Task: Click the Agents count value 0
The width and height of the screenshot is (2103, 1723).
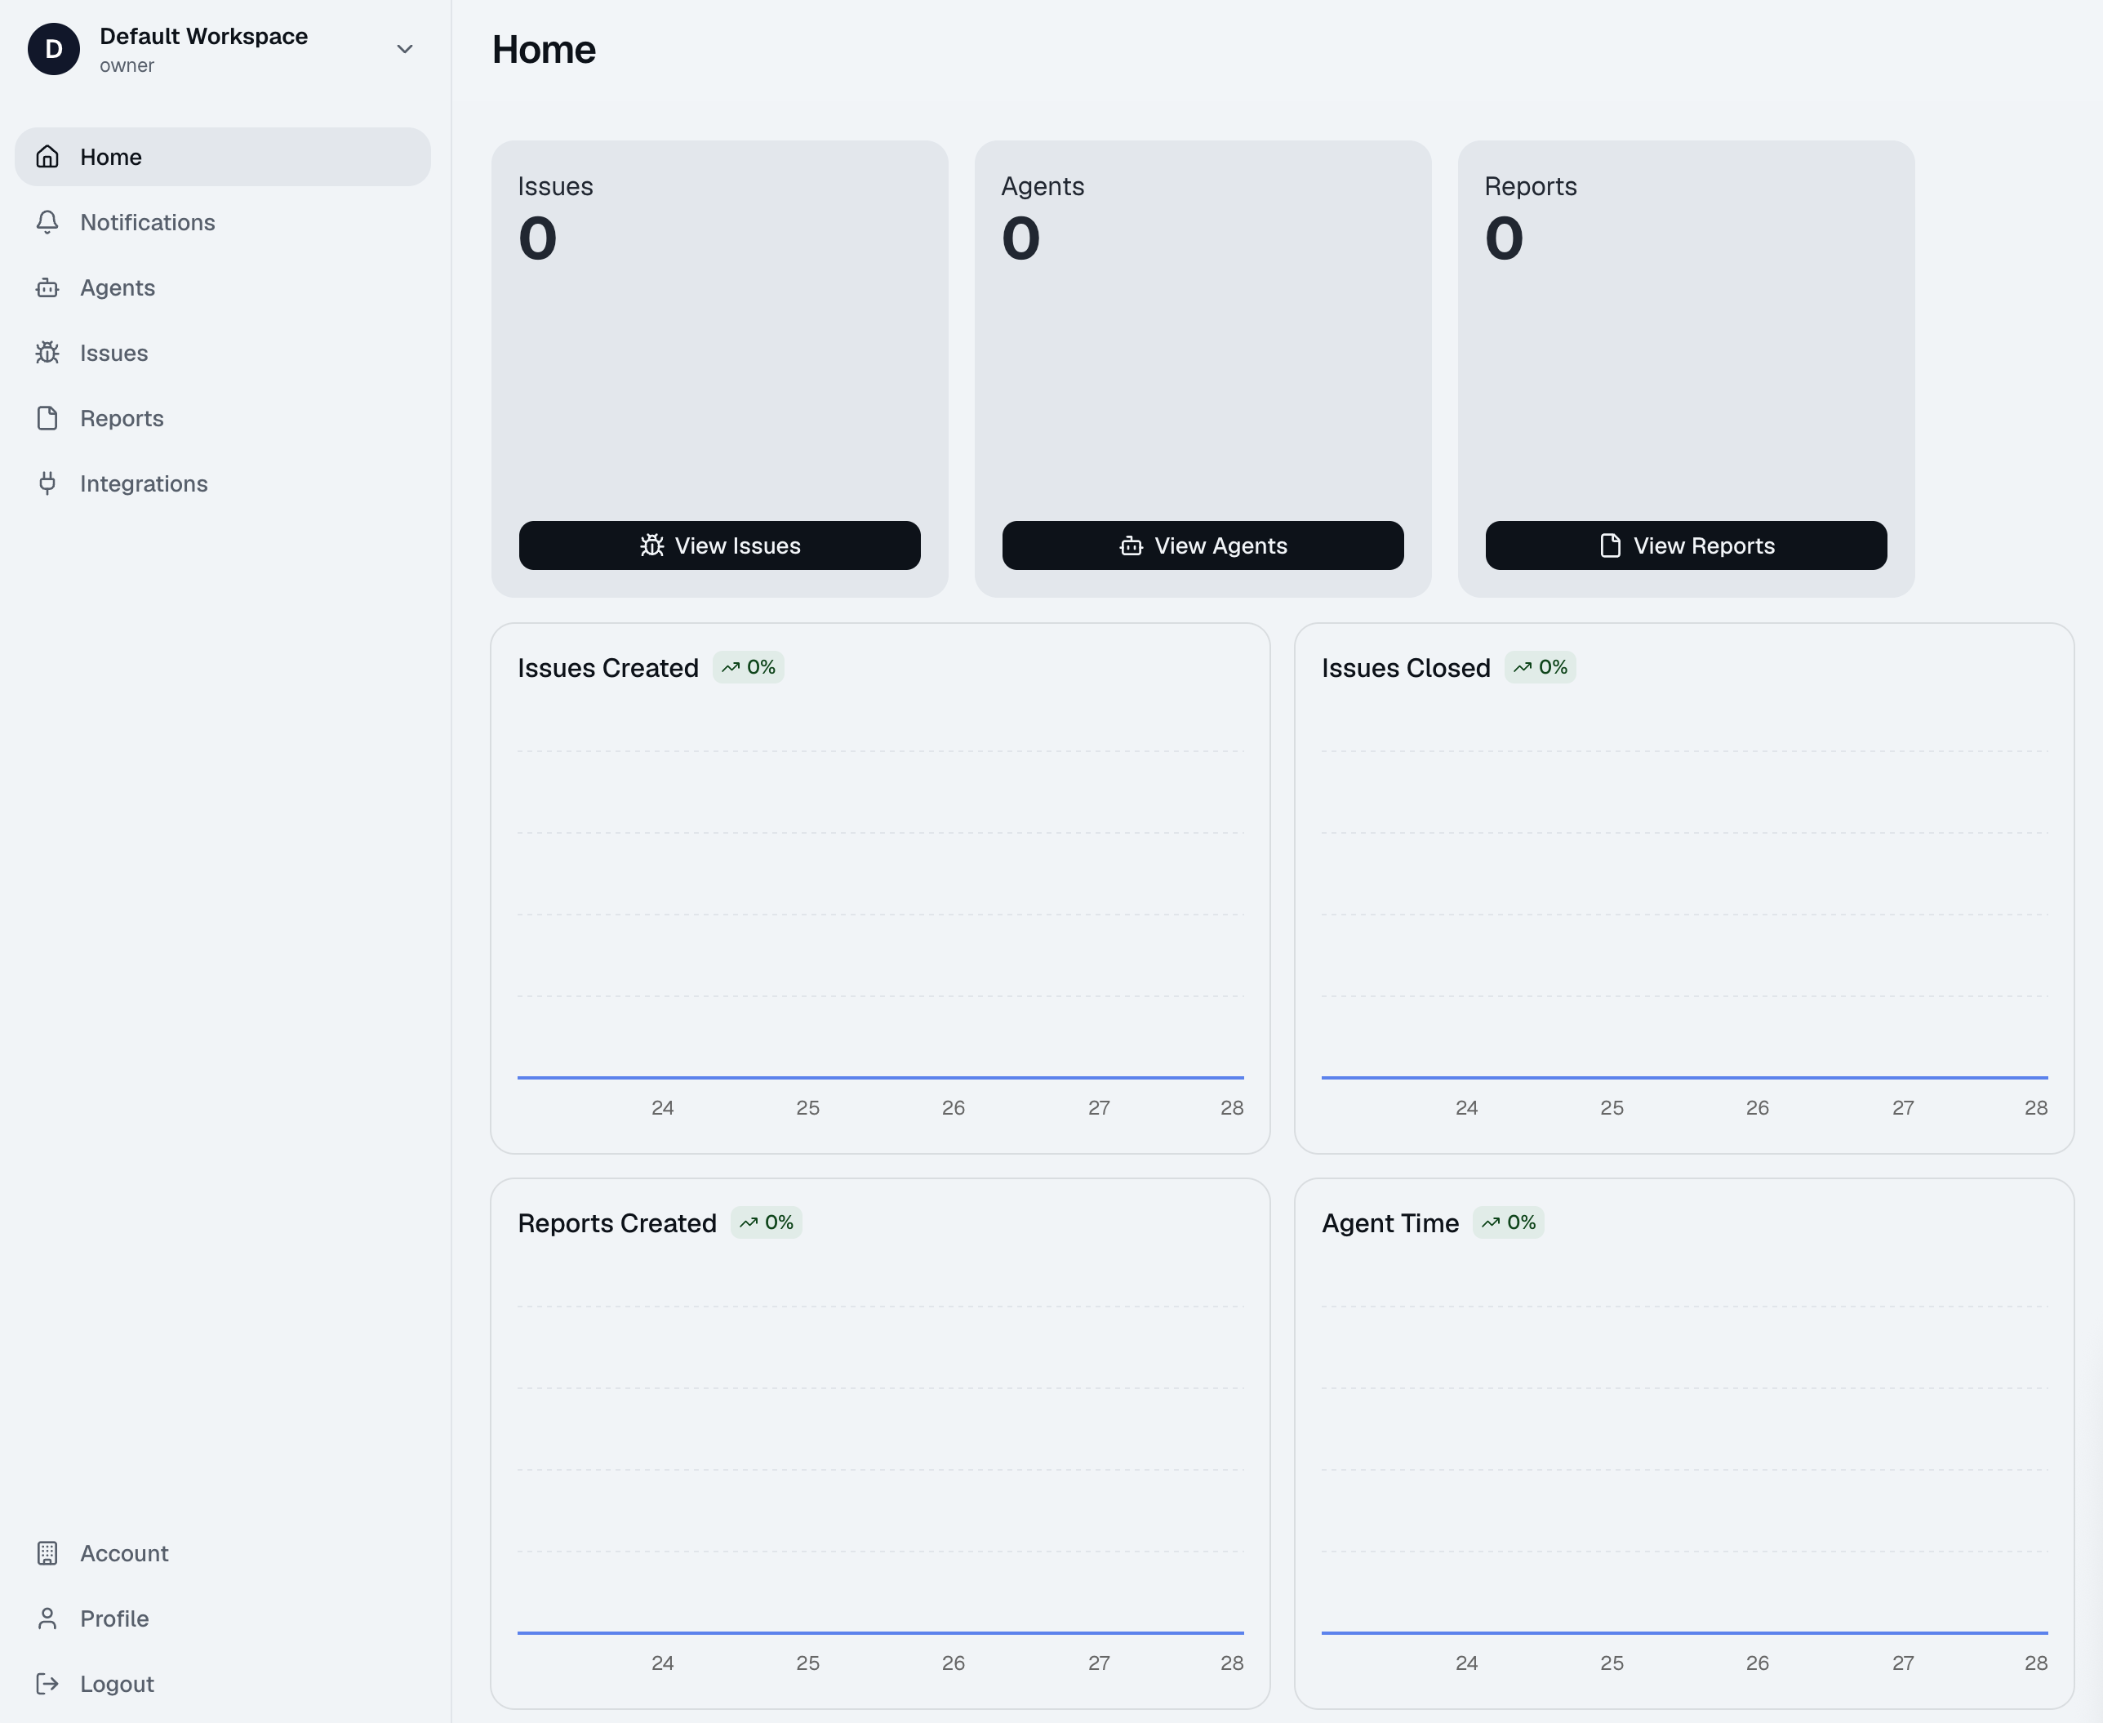Action: (x=1020, y=238)
